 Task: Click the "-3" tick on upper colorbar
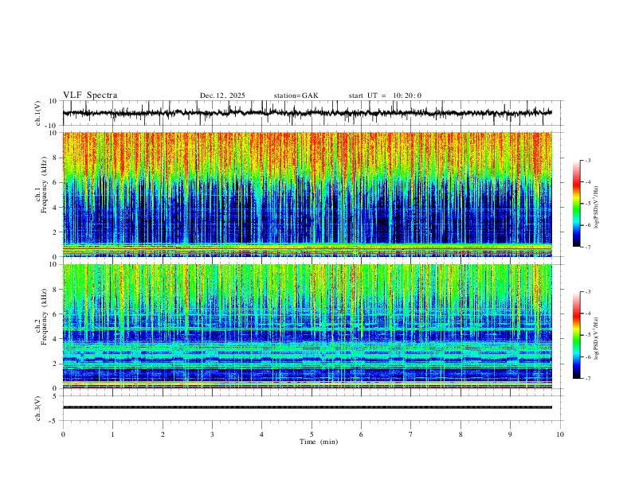pos(587,160)
